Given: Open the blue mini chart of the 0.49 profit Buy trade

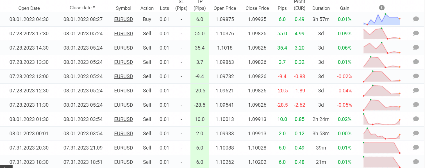Looking at the screenshot, I should click(x=381, y=19).
